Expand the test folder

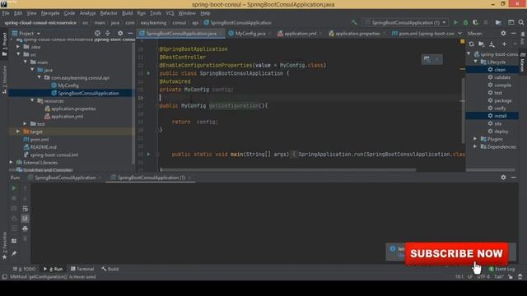pos(26,124)
